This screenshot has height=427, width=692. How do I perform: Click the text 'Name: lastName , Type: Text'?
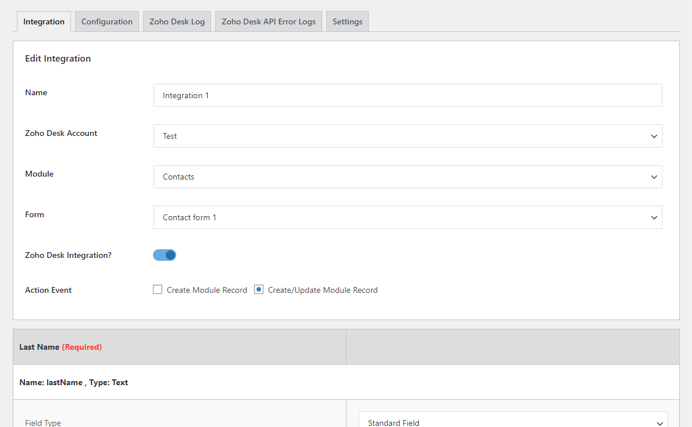pyautogui.click(x=74, y=382)
